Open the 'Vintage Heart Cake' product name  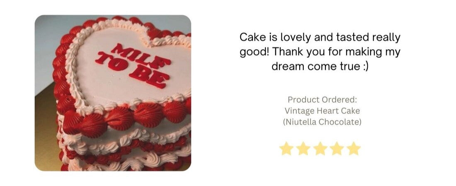(x=322, y=111)
